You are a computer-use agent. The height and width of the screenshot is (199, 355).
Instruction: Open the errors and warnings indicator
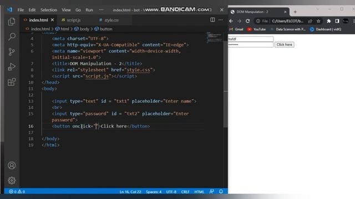pyautogui.click(x=17, y=192)
